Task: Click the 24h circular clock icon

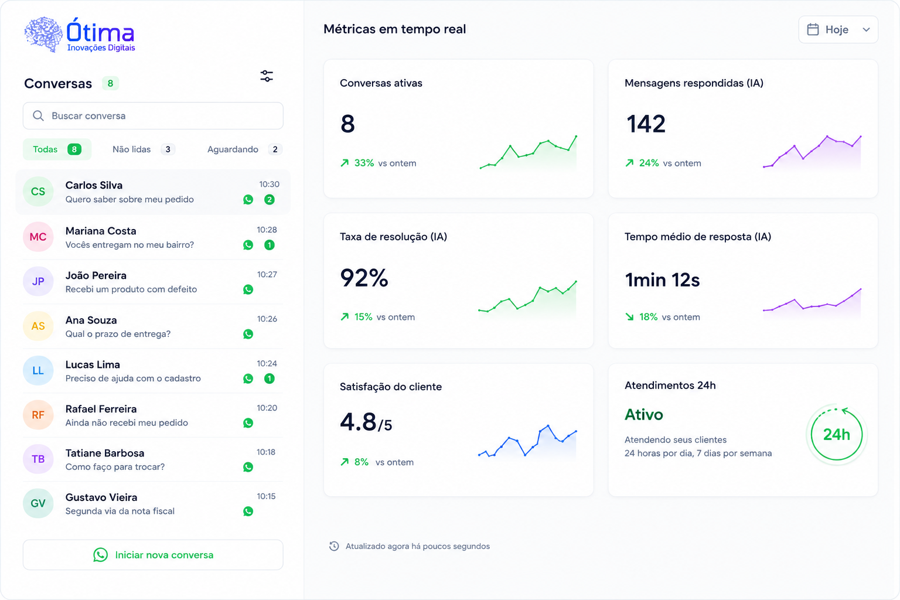Action: [x=837, y=435]
